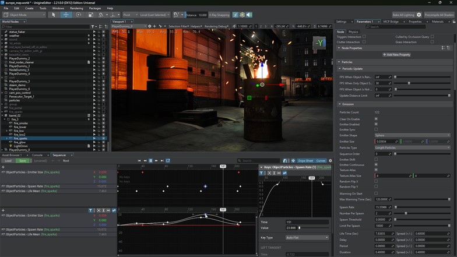Image resolution: width=457 pixels, height=257 pixels.
Task: Click the Bake All Lighting button
Action: click(403, 15)
